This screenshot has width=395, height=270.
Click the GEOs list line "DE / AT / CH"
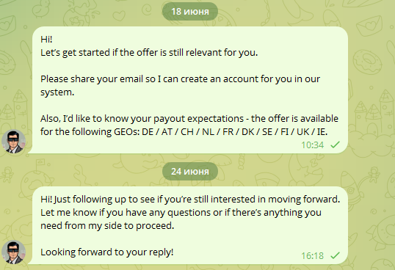pos(184,132)
